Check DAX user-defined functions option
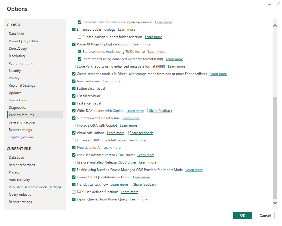This screenshot has height=226, width=282. point(74,192)
